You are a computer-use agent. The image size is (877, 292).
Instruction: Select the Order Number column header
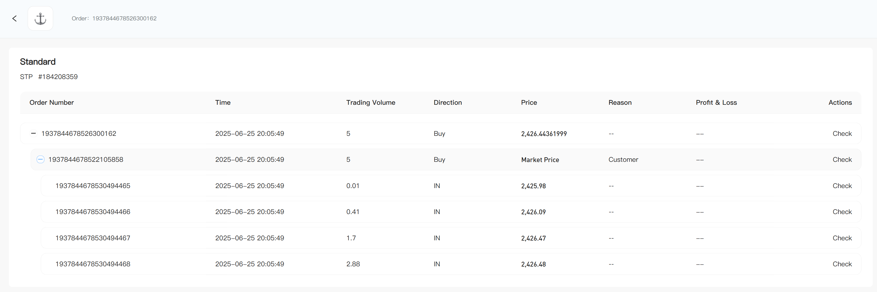pyautogui.click(x=52, y=102)
